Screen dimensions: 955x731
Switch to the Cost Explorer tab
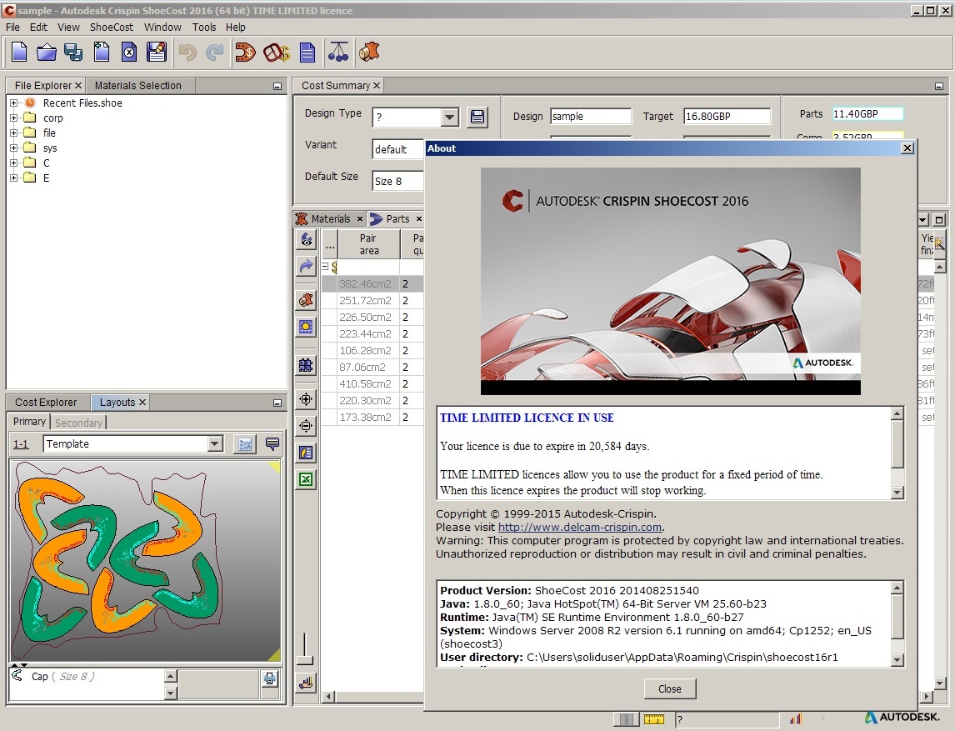[46, 403]
